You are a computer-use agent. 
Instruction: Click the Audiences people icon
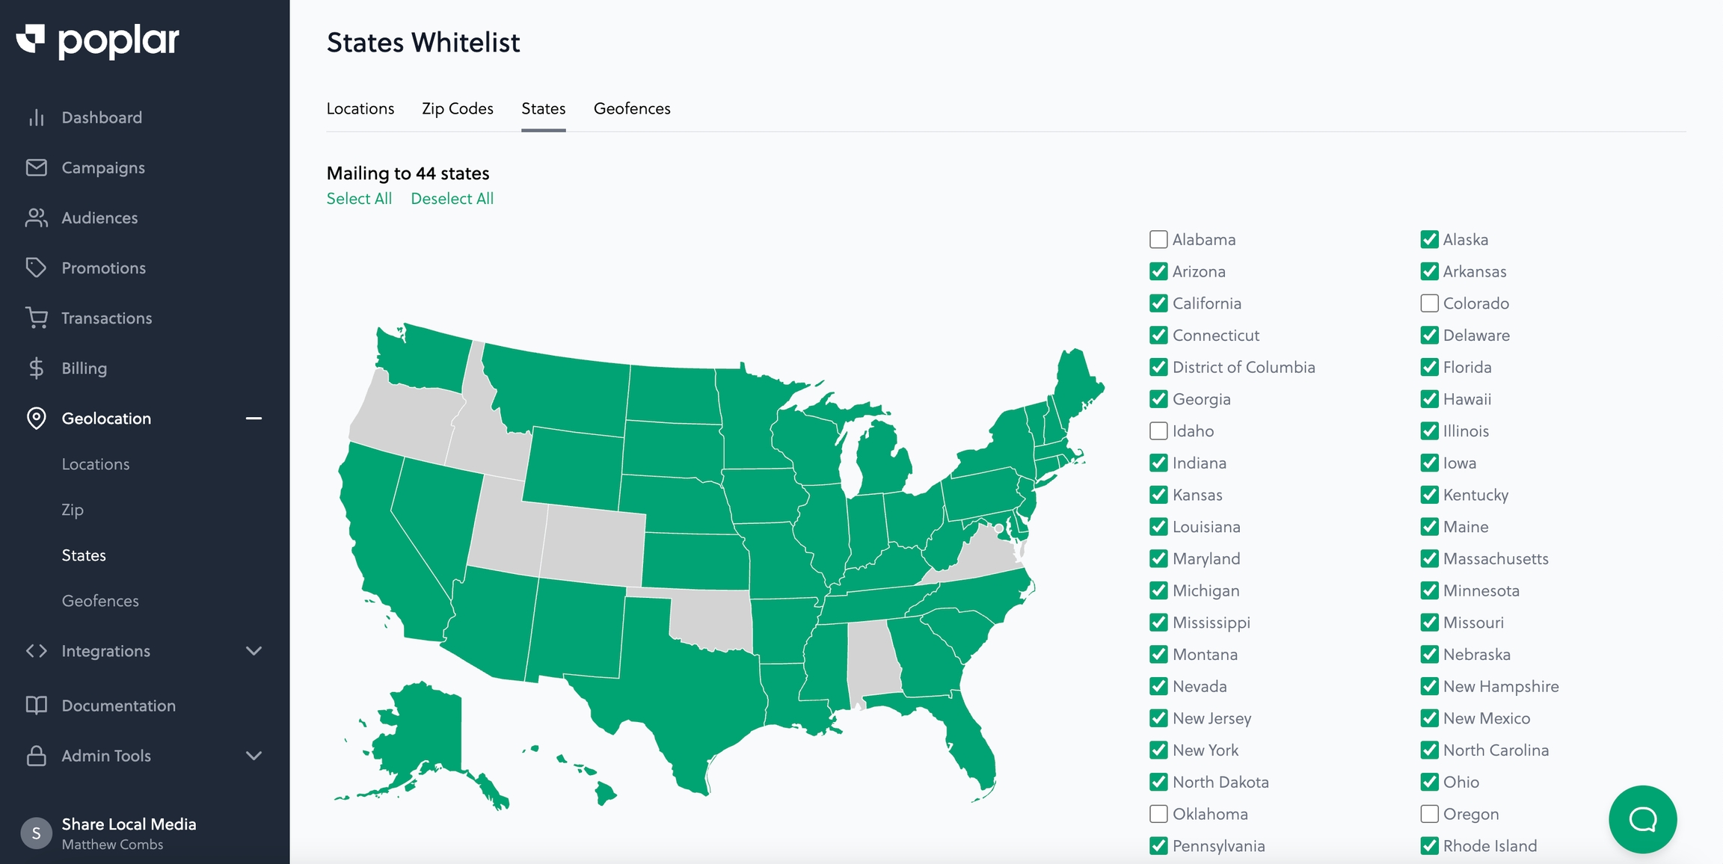[36, 218]
